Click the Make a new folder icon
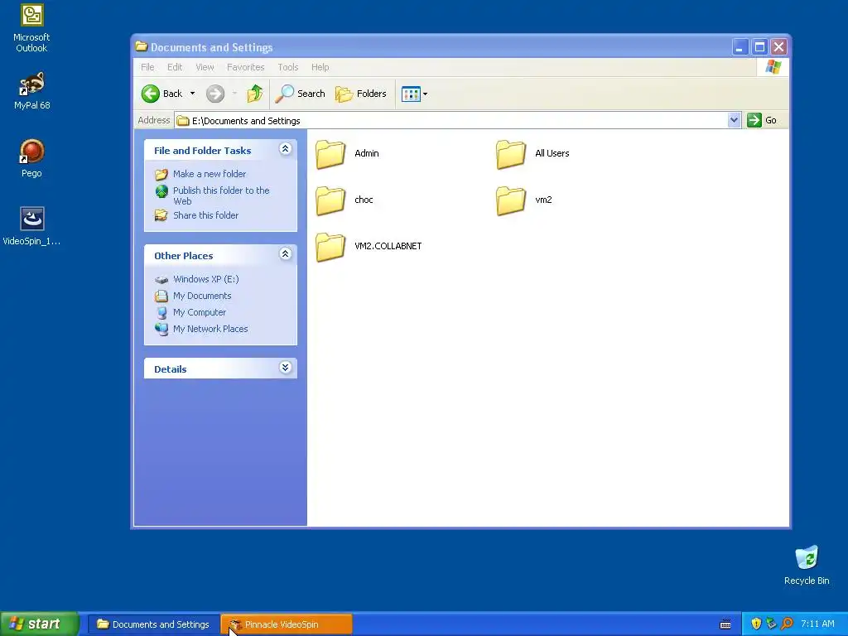 click(x=161, y=174)
